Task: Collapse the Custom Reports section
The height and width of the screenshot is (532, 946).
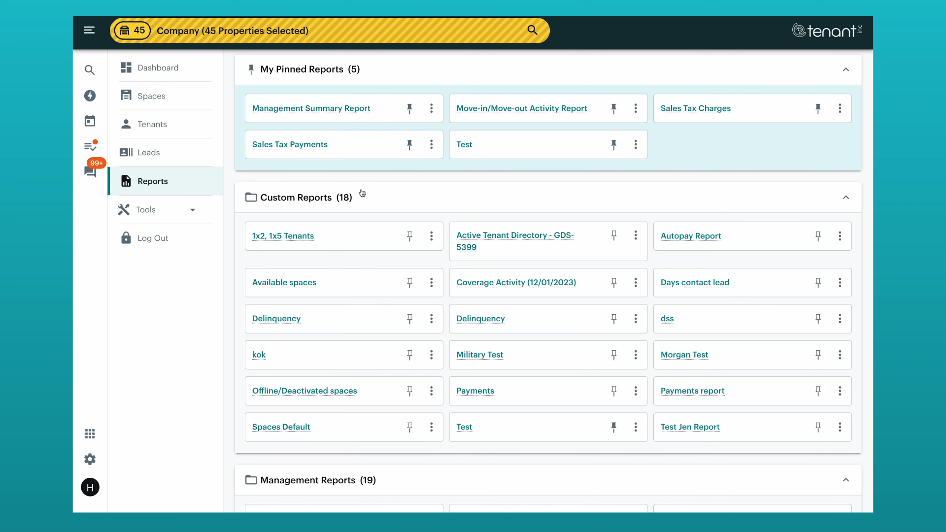Action: [x=846, y=198]
